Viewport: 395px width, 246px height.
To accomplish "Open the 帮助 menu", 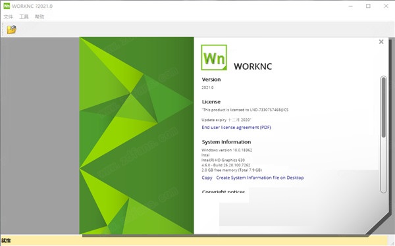I will tap(39, 16).
